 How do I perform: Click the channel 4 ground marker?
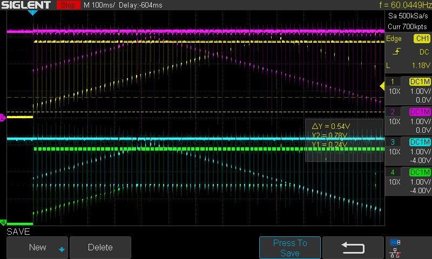[x=3, y=222]
